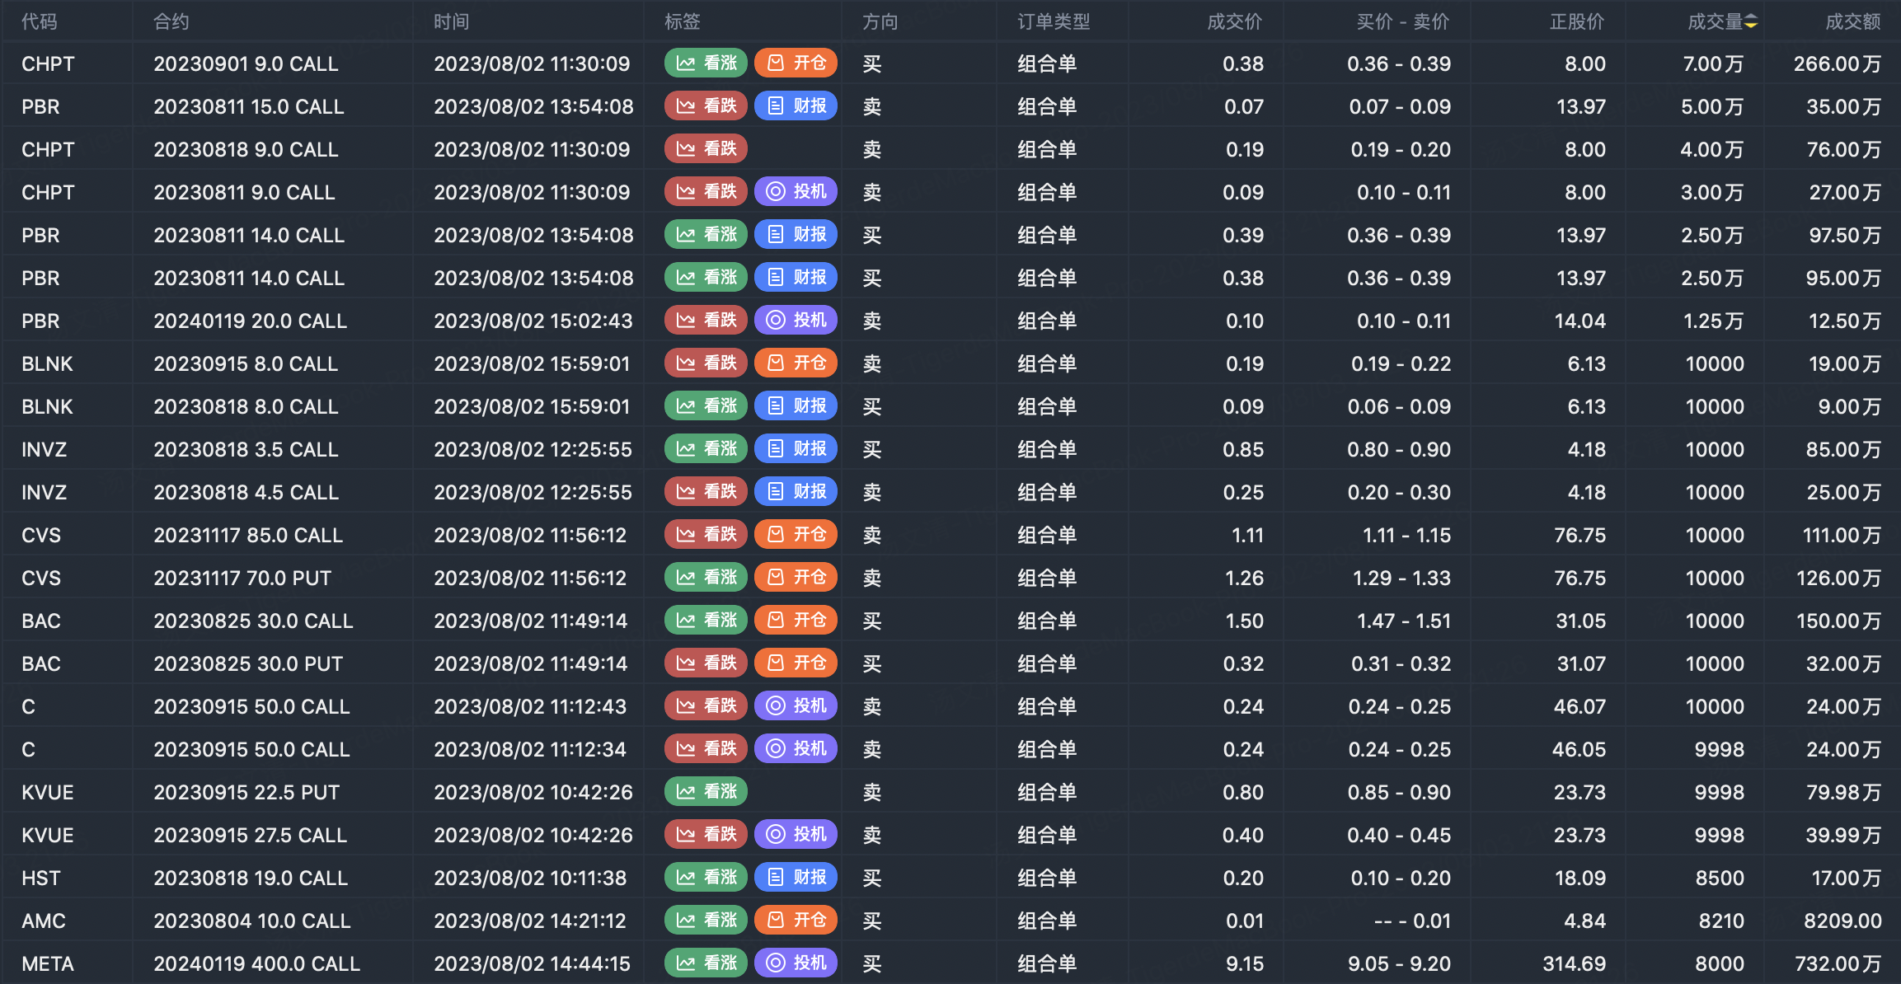Click 看跌 tag in INVZ 20230818 4.5 CALL row
Viewport: 1901px width, 984px height.
point(706,492)
